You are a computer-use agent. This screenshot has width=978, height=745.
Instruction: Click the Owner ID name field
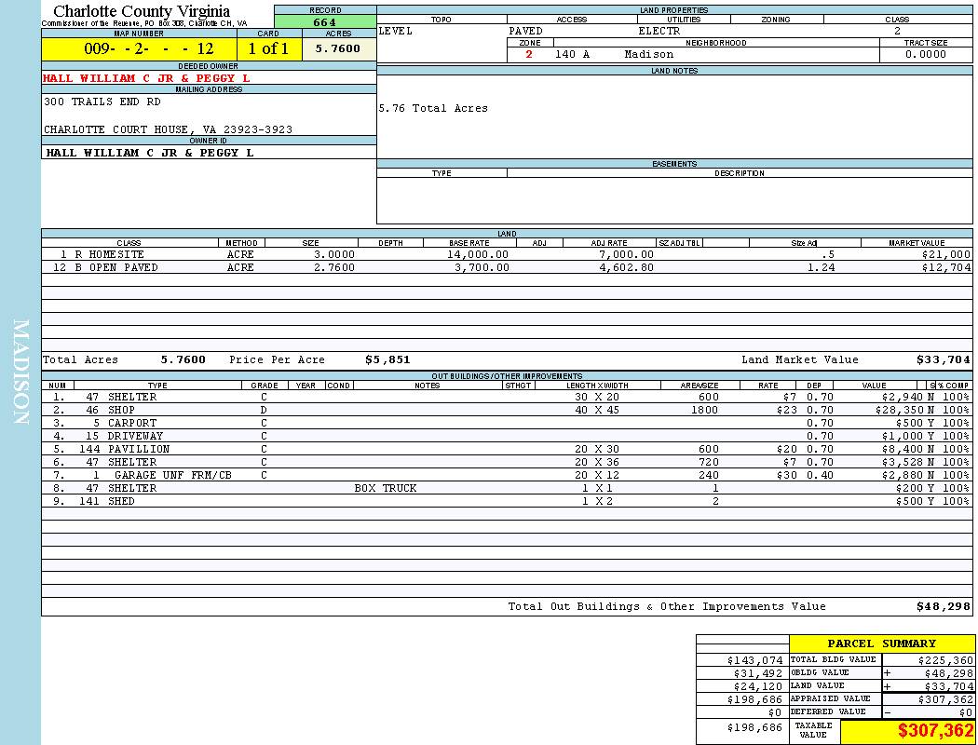point(149,152)
